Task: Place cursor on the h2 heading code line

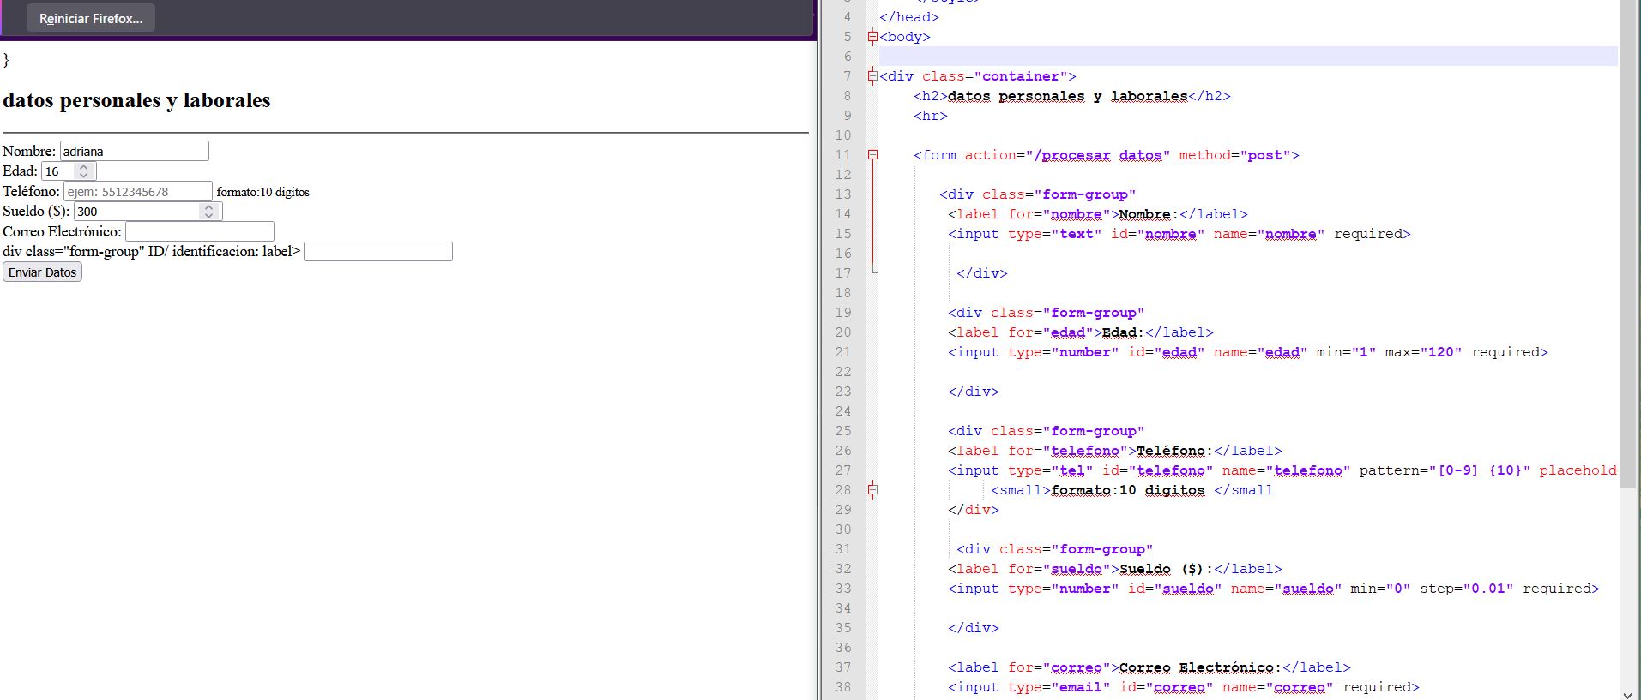Action: pyautogui.click(x=1072, y=96)
